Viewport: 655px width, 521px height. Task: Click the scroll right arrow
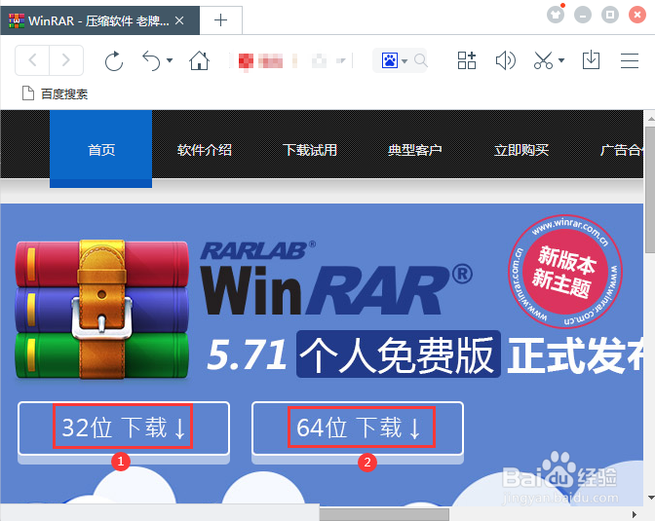(635, 514)
